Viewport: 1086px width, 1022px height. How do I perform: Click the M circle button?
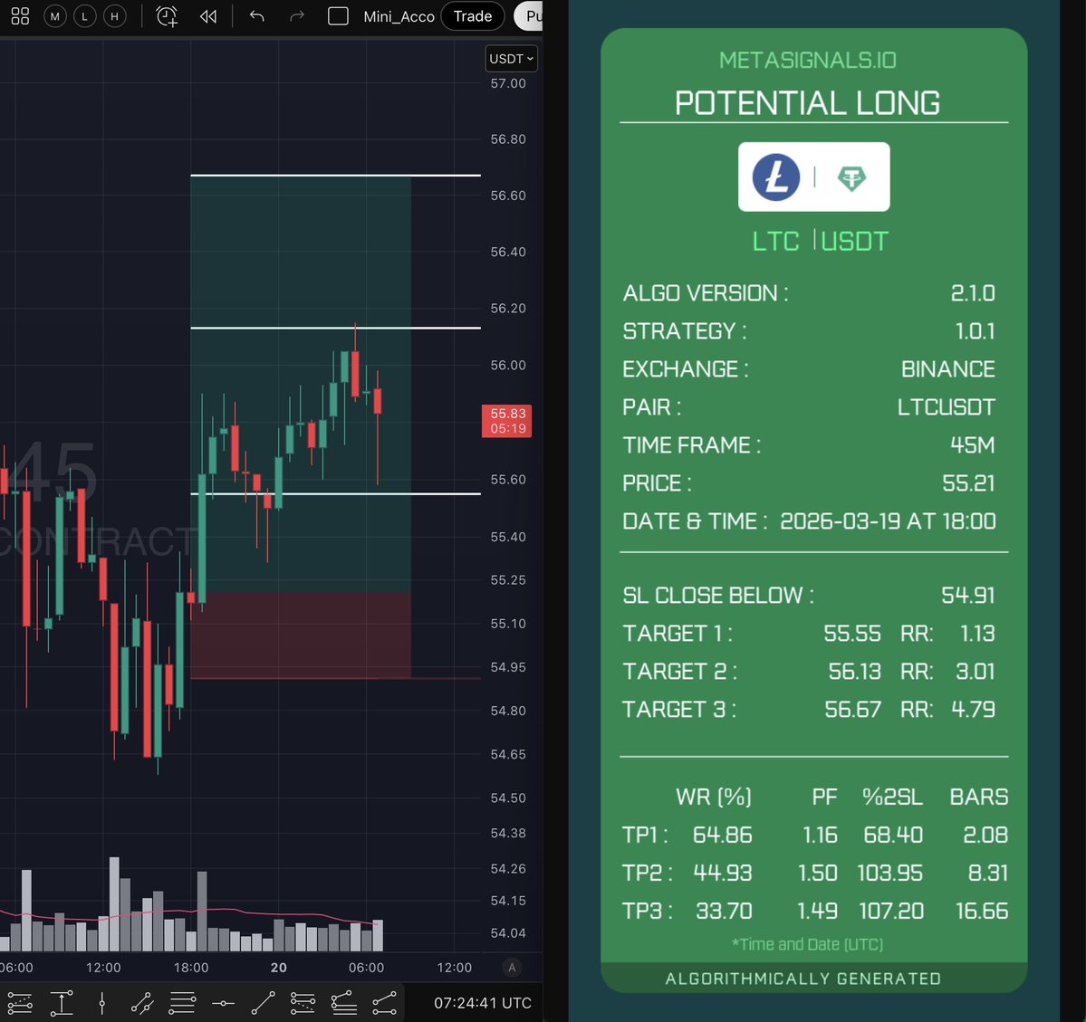point(54,16)
